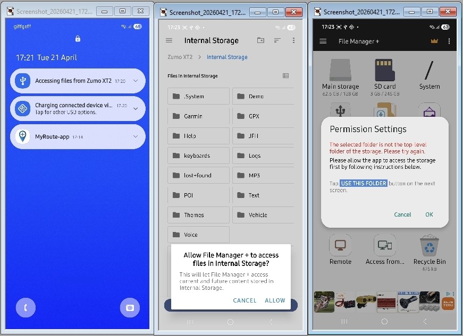Open Access from network in File Manager +
Image resolution: width=463 pixels, height=336 pixels.
tap(385, 249)
